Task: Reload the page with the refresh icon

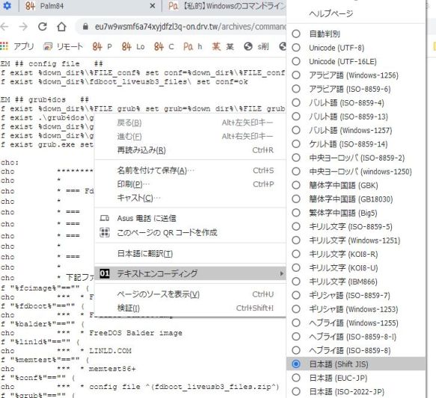Action: coord(43,27)
